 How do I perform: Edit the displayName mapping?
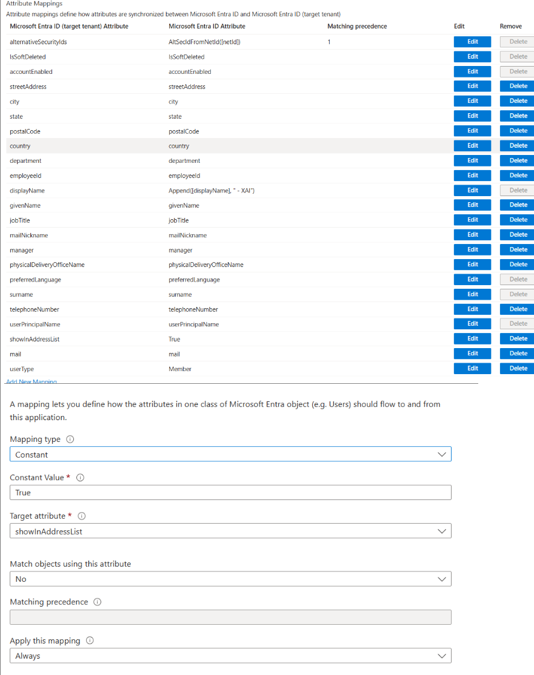click(x=472, y=190)
